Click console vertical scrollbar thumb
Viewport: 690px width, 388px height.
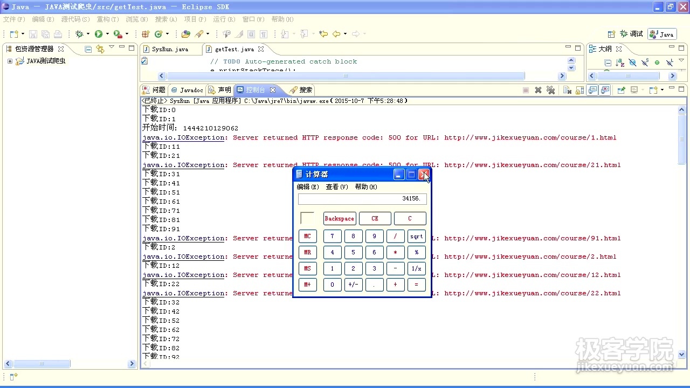pyautogui.click(x=681, y=138)
